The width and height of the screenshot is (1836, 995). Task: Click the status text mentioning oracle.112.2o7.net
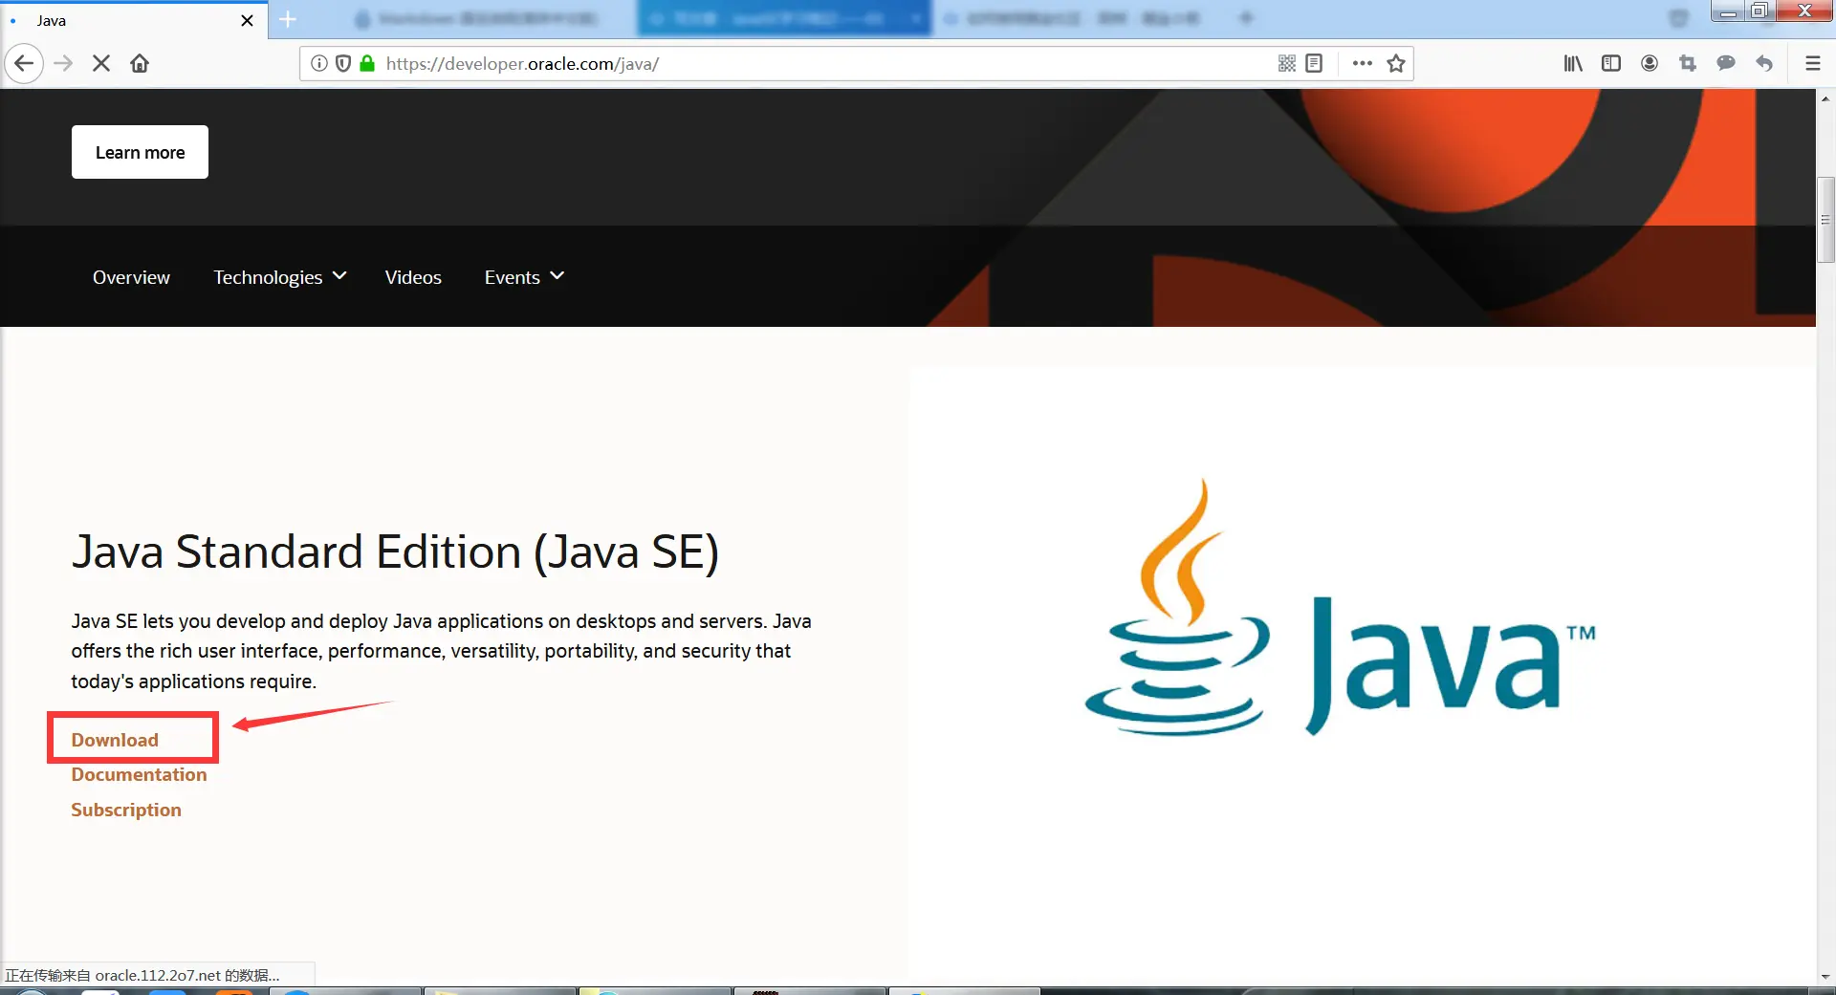(142, 975)
